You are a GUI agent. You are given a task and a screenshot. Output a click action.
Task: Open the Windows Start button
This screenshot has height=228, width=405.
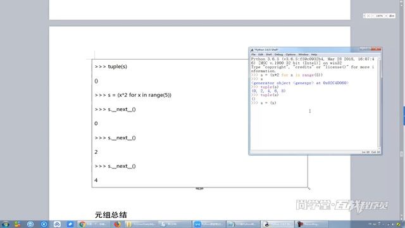pyautogui.click(x=5, y=224)
